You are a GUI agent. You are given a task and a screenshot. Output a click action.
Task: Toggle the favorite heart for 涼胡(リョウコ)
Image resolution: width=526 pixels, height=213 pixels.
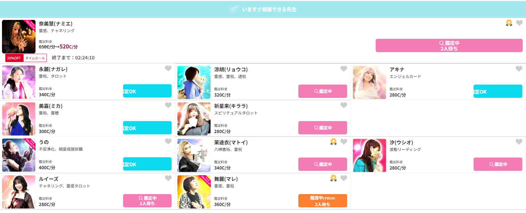pos(344,69)
